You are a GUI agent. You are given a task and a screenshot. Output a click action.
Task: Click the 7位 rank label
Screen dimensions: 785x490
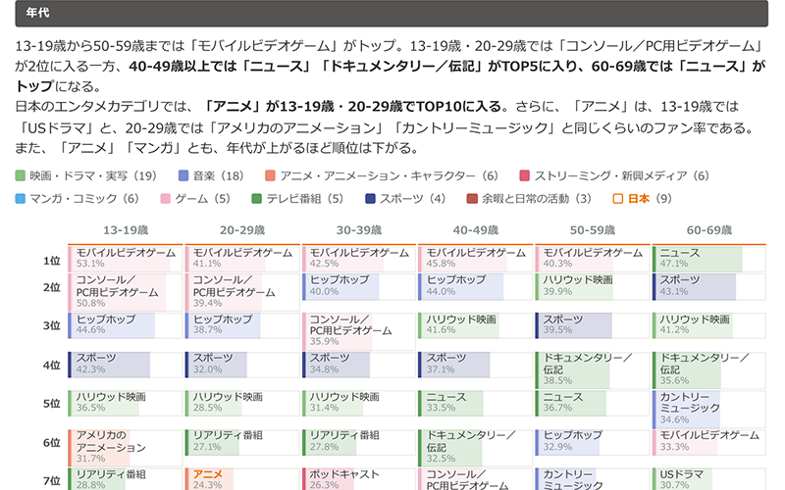click(52, 481)
